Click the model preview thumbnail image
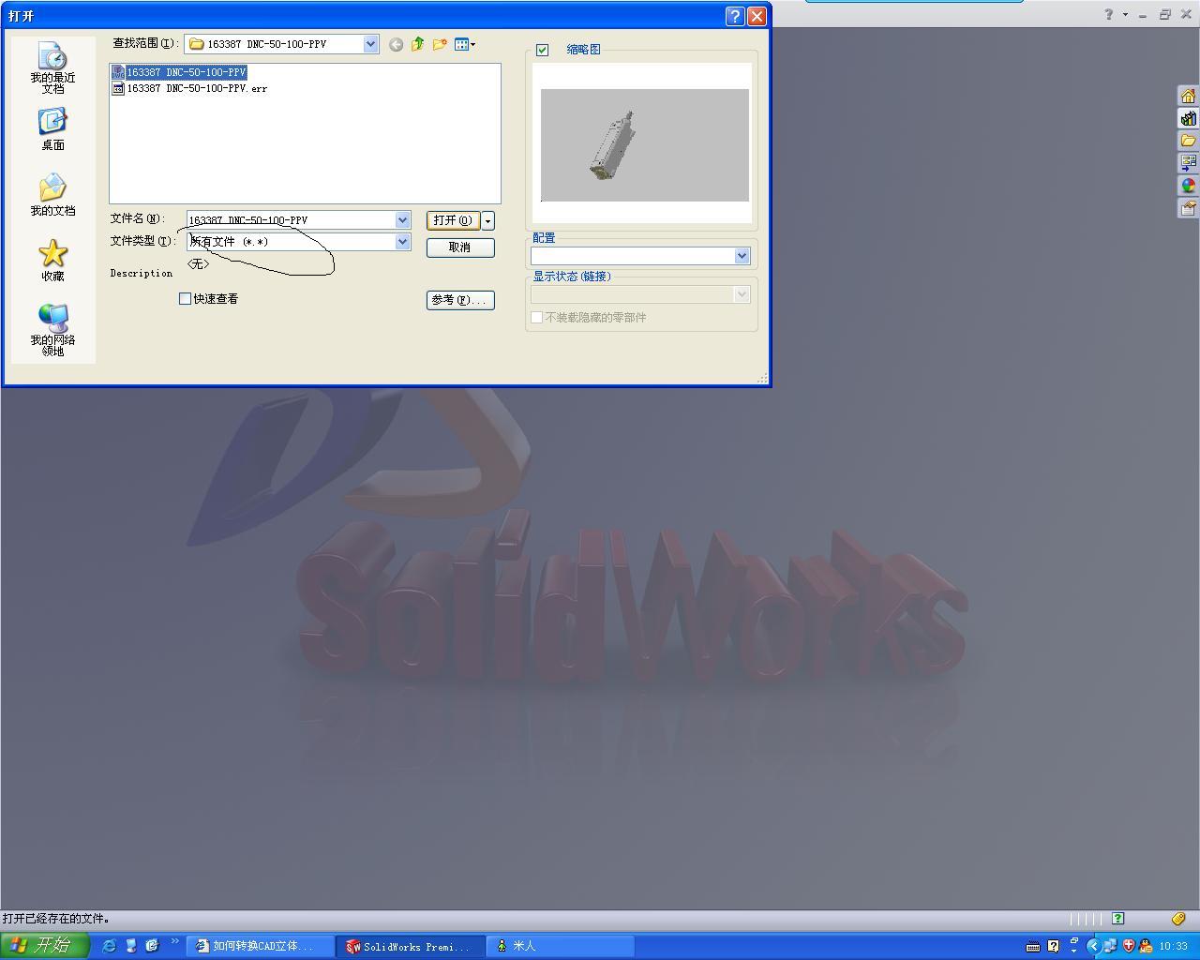 pyautogui.click(x=645, y=144)
